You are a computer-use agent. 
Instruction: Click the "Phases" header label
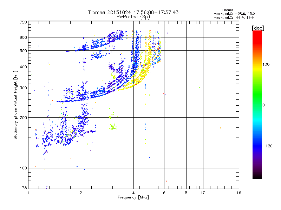(227, 10)
